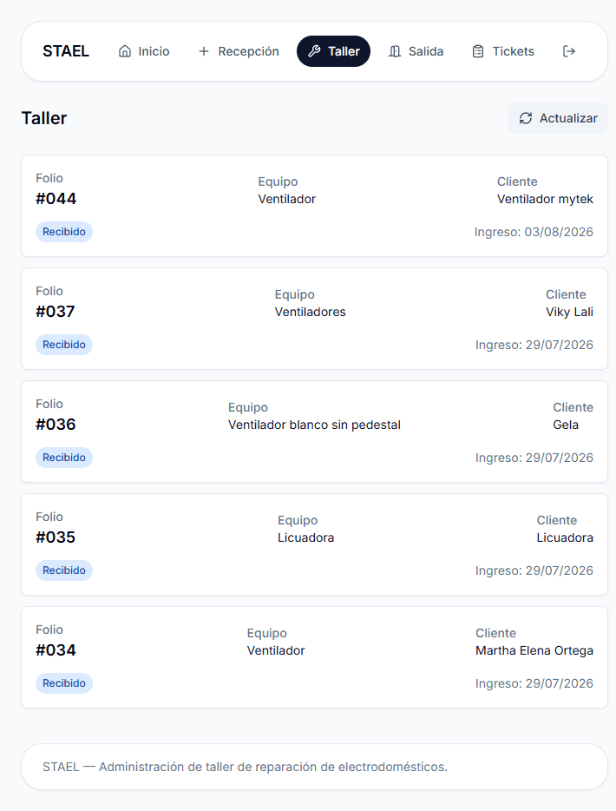
Task: Click the plus icon beside Recepción
Action: 204,51
